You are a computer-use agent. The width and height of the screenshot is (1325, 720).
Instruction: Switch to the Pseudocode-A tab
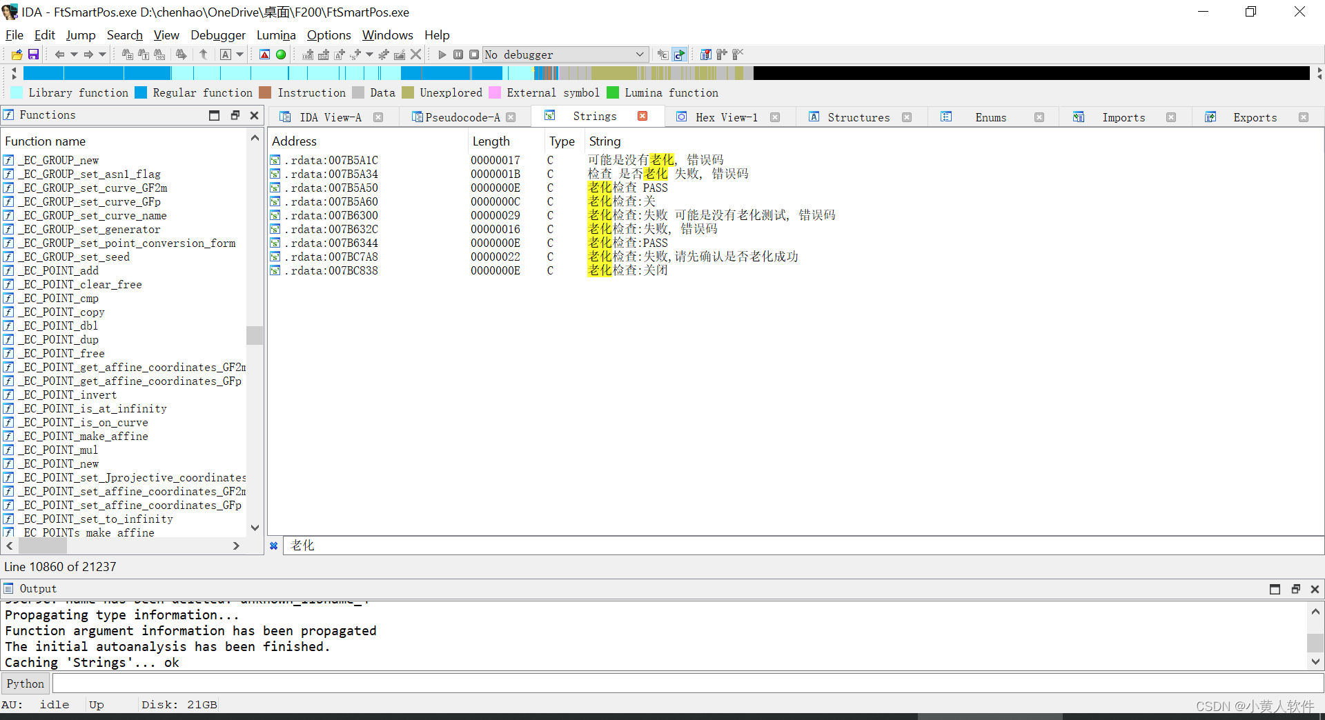[462, 118]
